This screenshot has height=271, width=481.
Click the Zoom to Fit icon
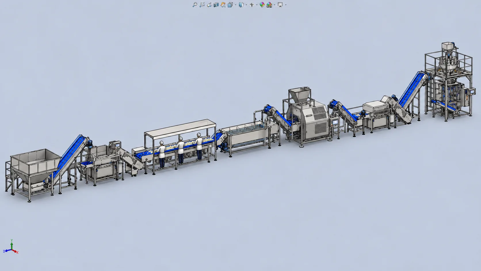(195, 5)
